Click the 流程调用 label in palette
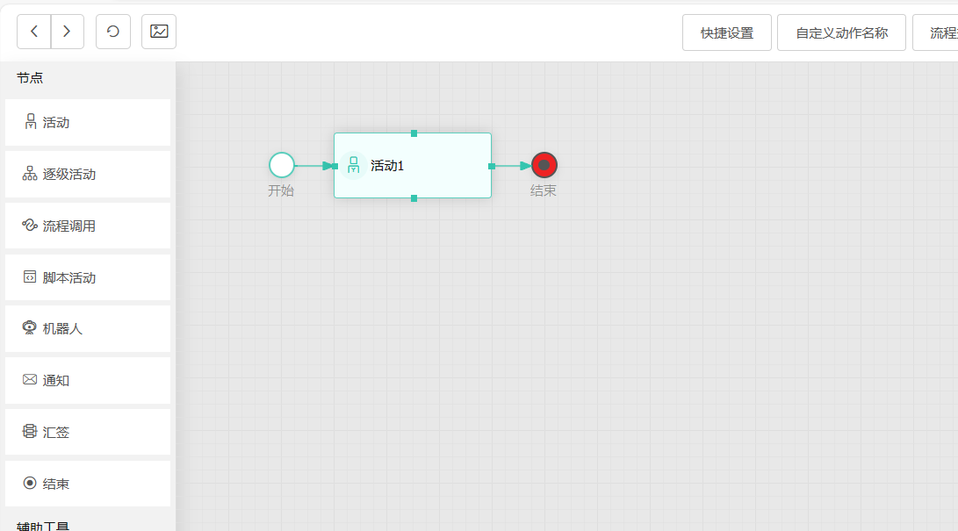This screenshot has height=531, width=958. [69, 226]
